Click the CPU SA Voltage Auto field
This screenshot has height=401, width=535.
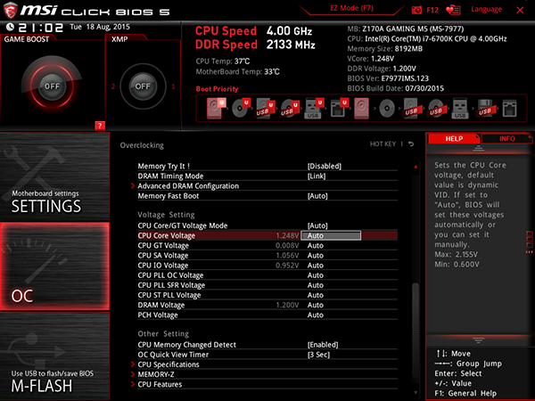point(316,255)
